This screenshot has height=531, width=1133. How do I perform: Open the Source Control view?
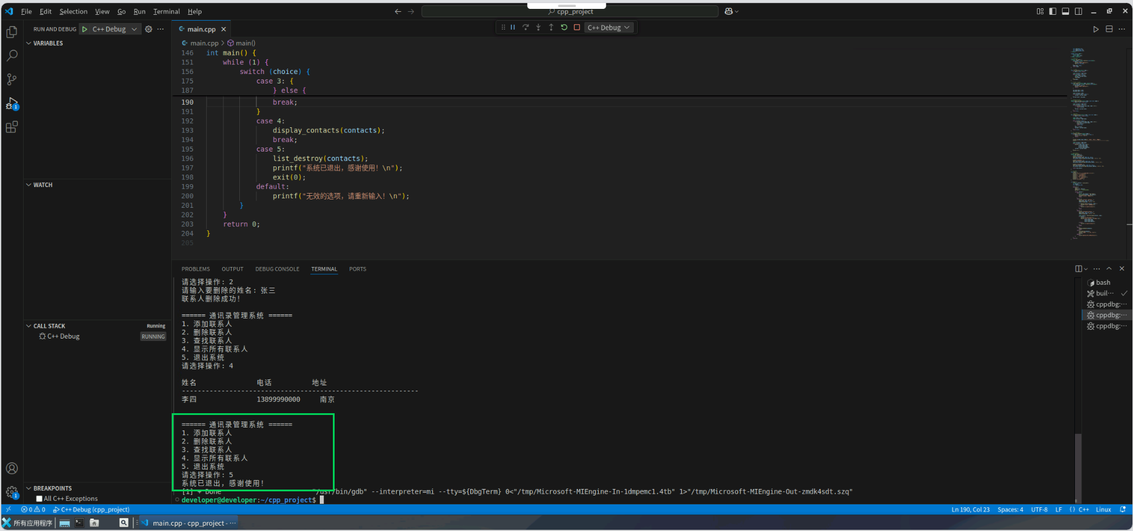(x=11, y=79)
